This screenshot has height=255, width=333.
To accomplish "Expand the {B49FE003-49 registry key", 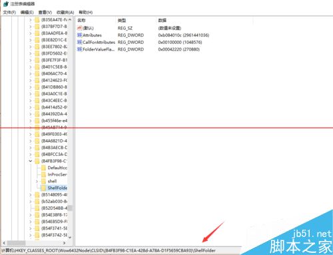I will [x=31, y=134].
